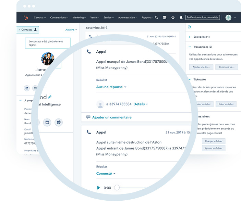Image resolution: width=241 pixels, height=201 pixels.
Task: Click the novembre 2019 heading
Action: coord(97,28)
